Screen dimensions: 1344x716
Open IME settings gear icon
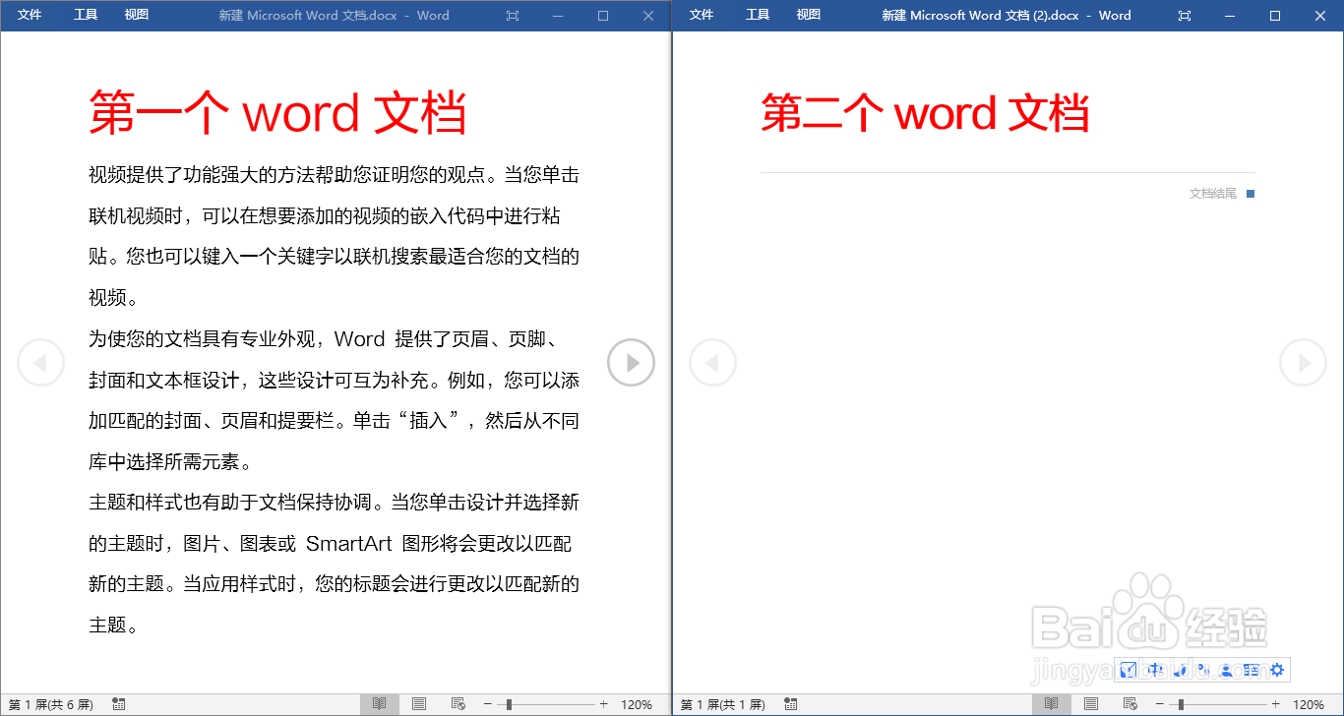pos(1277,670)
